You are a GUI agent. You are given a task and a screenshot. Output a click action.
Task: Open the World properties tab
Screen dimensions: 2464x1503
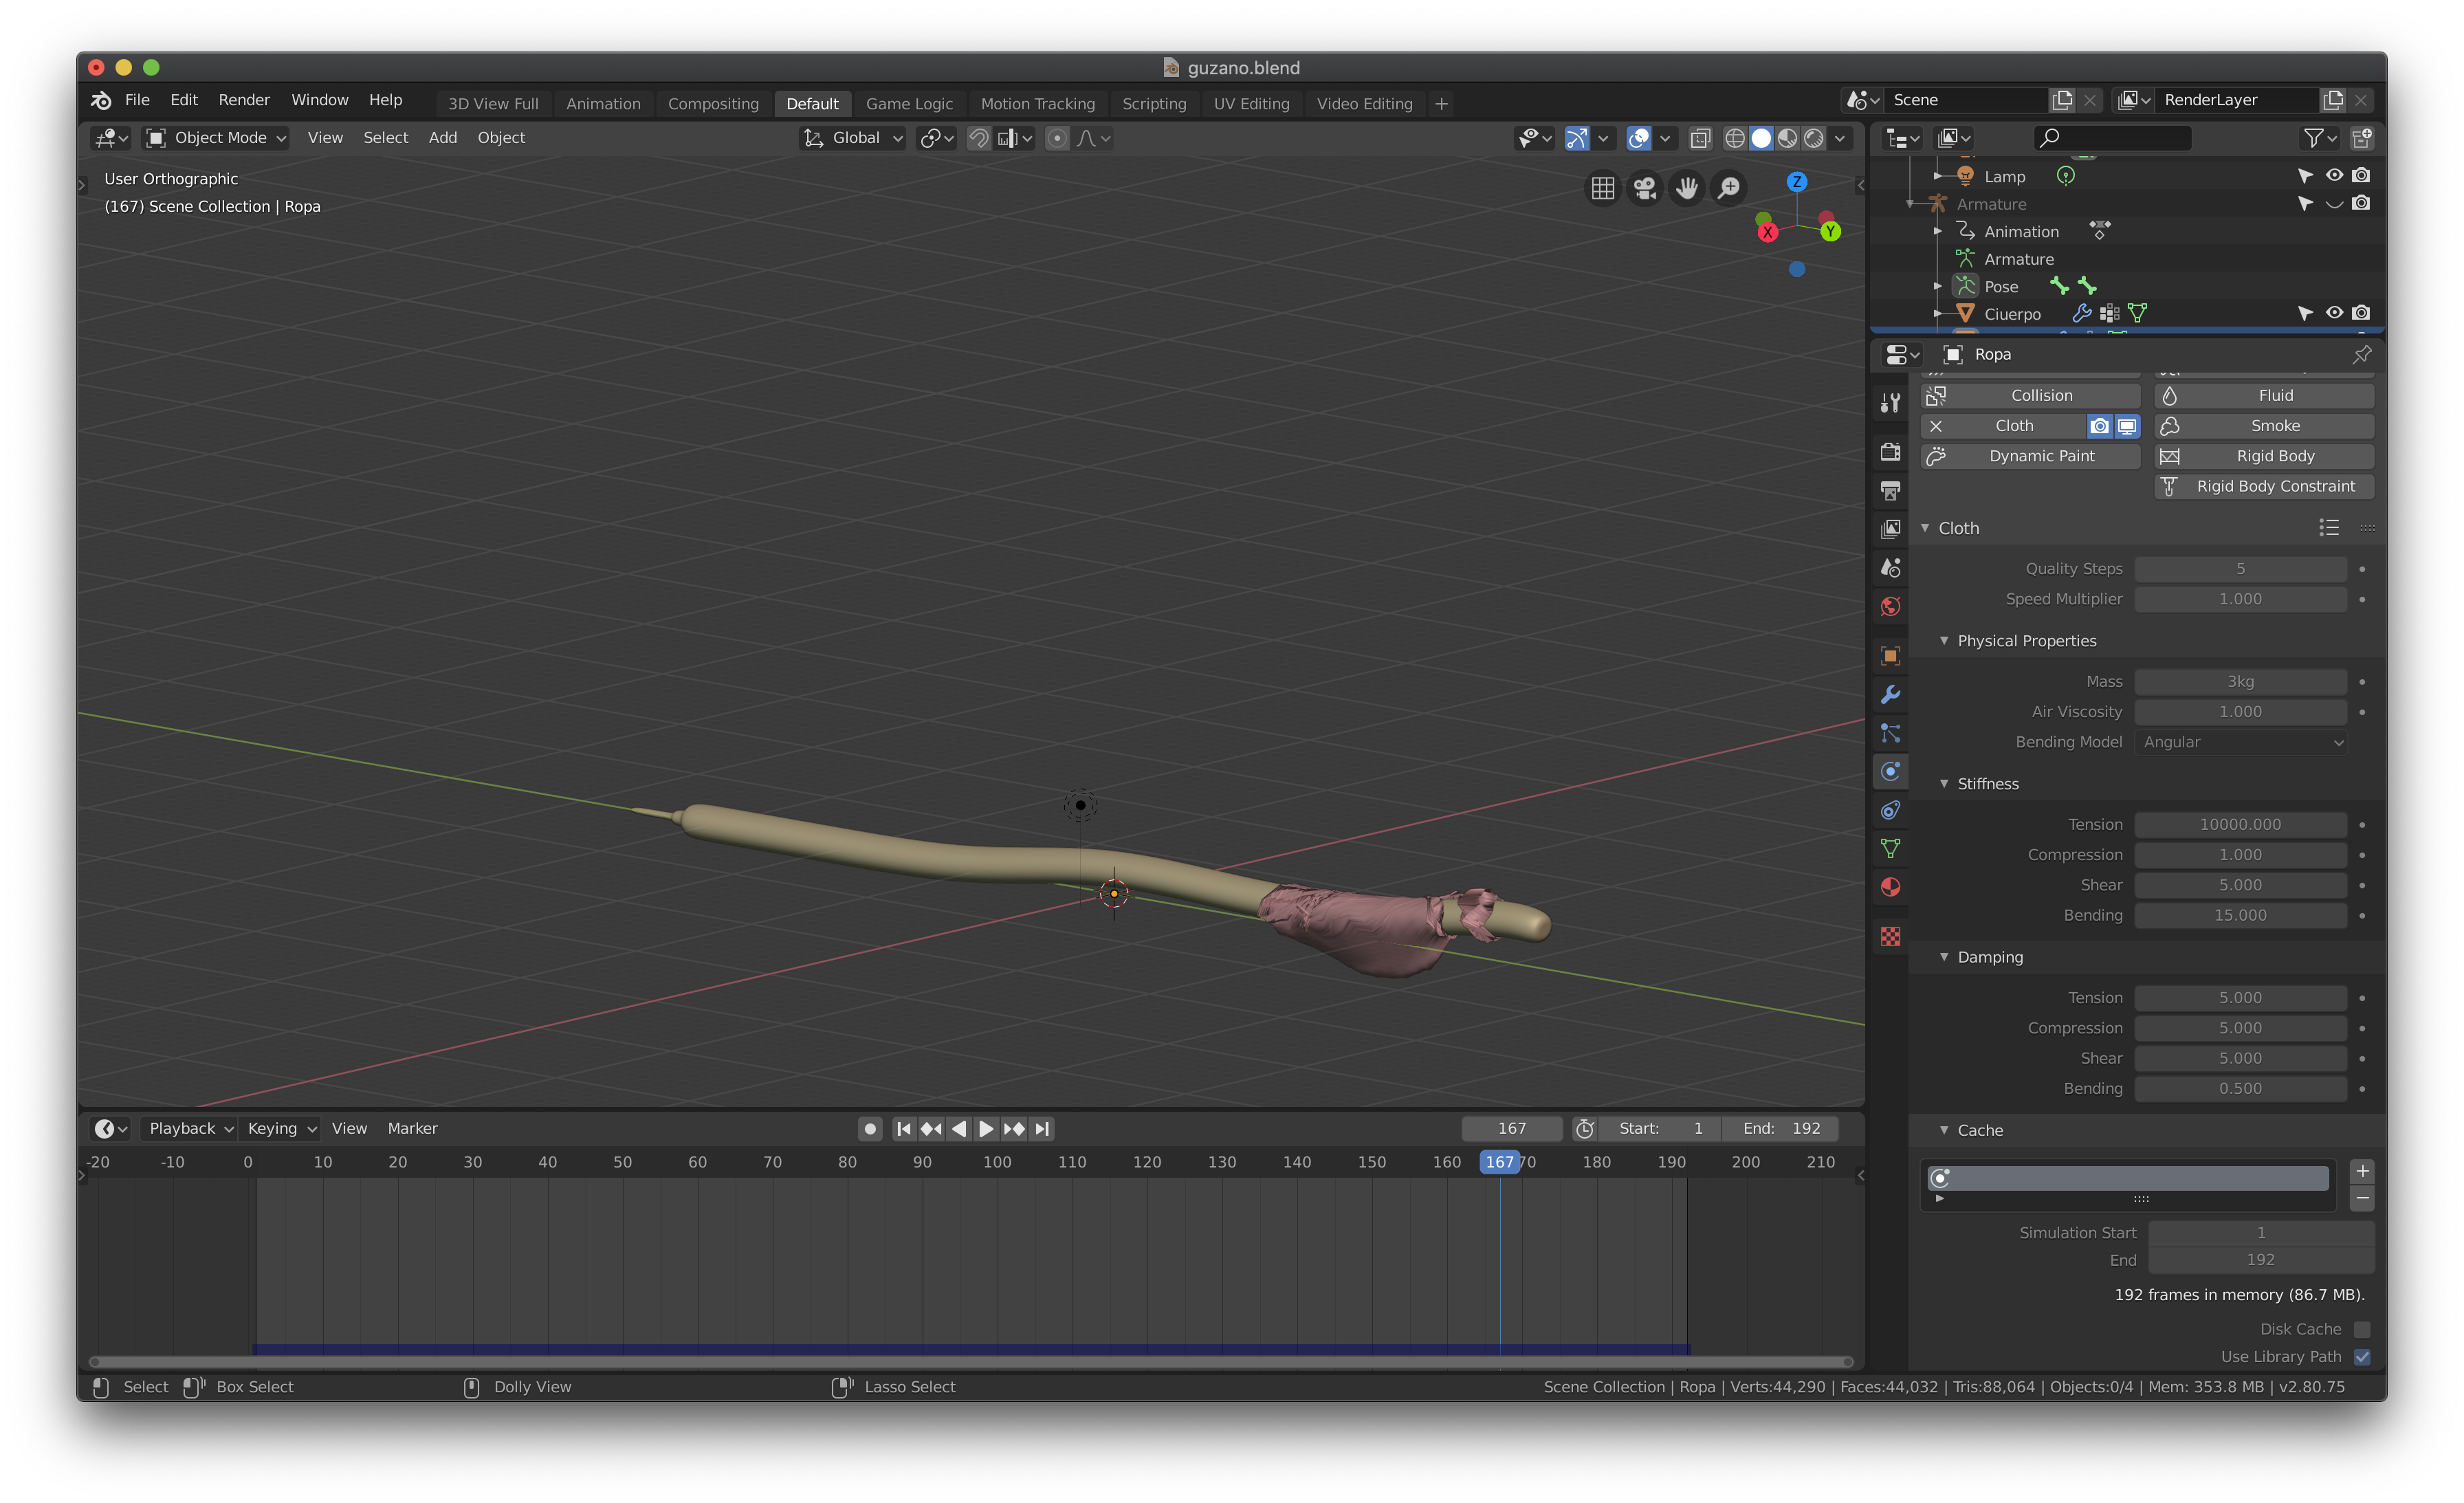pos(1890,606)
